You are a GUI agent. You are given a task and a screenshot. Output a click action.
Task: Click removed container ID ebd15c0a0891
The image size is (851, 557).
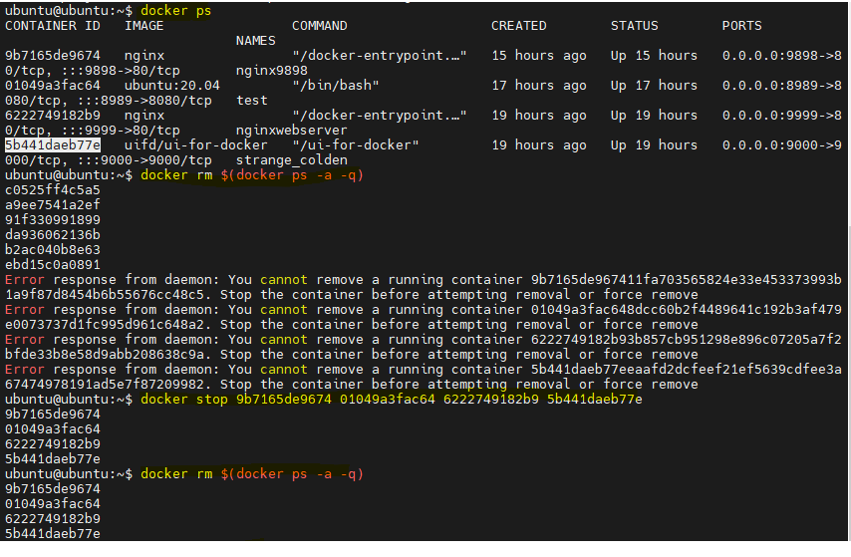pyautogui.click(x=53, y=264)
